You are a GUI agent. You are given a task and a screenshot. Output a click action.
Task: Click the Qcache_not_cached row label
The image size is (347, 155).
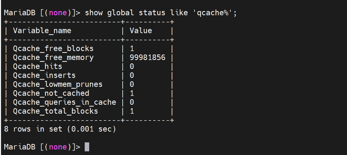pyautogui.click(x=51, y=93)
